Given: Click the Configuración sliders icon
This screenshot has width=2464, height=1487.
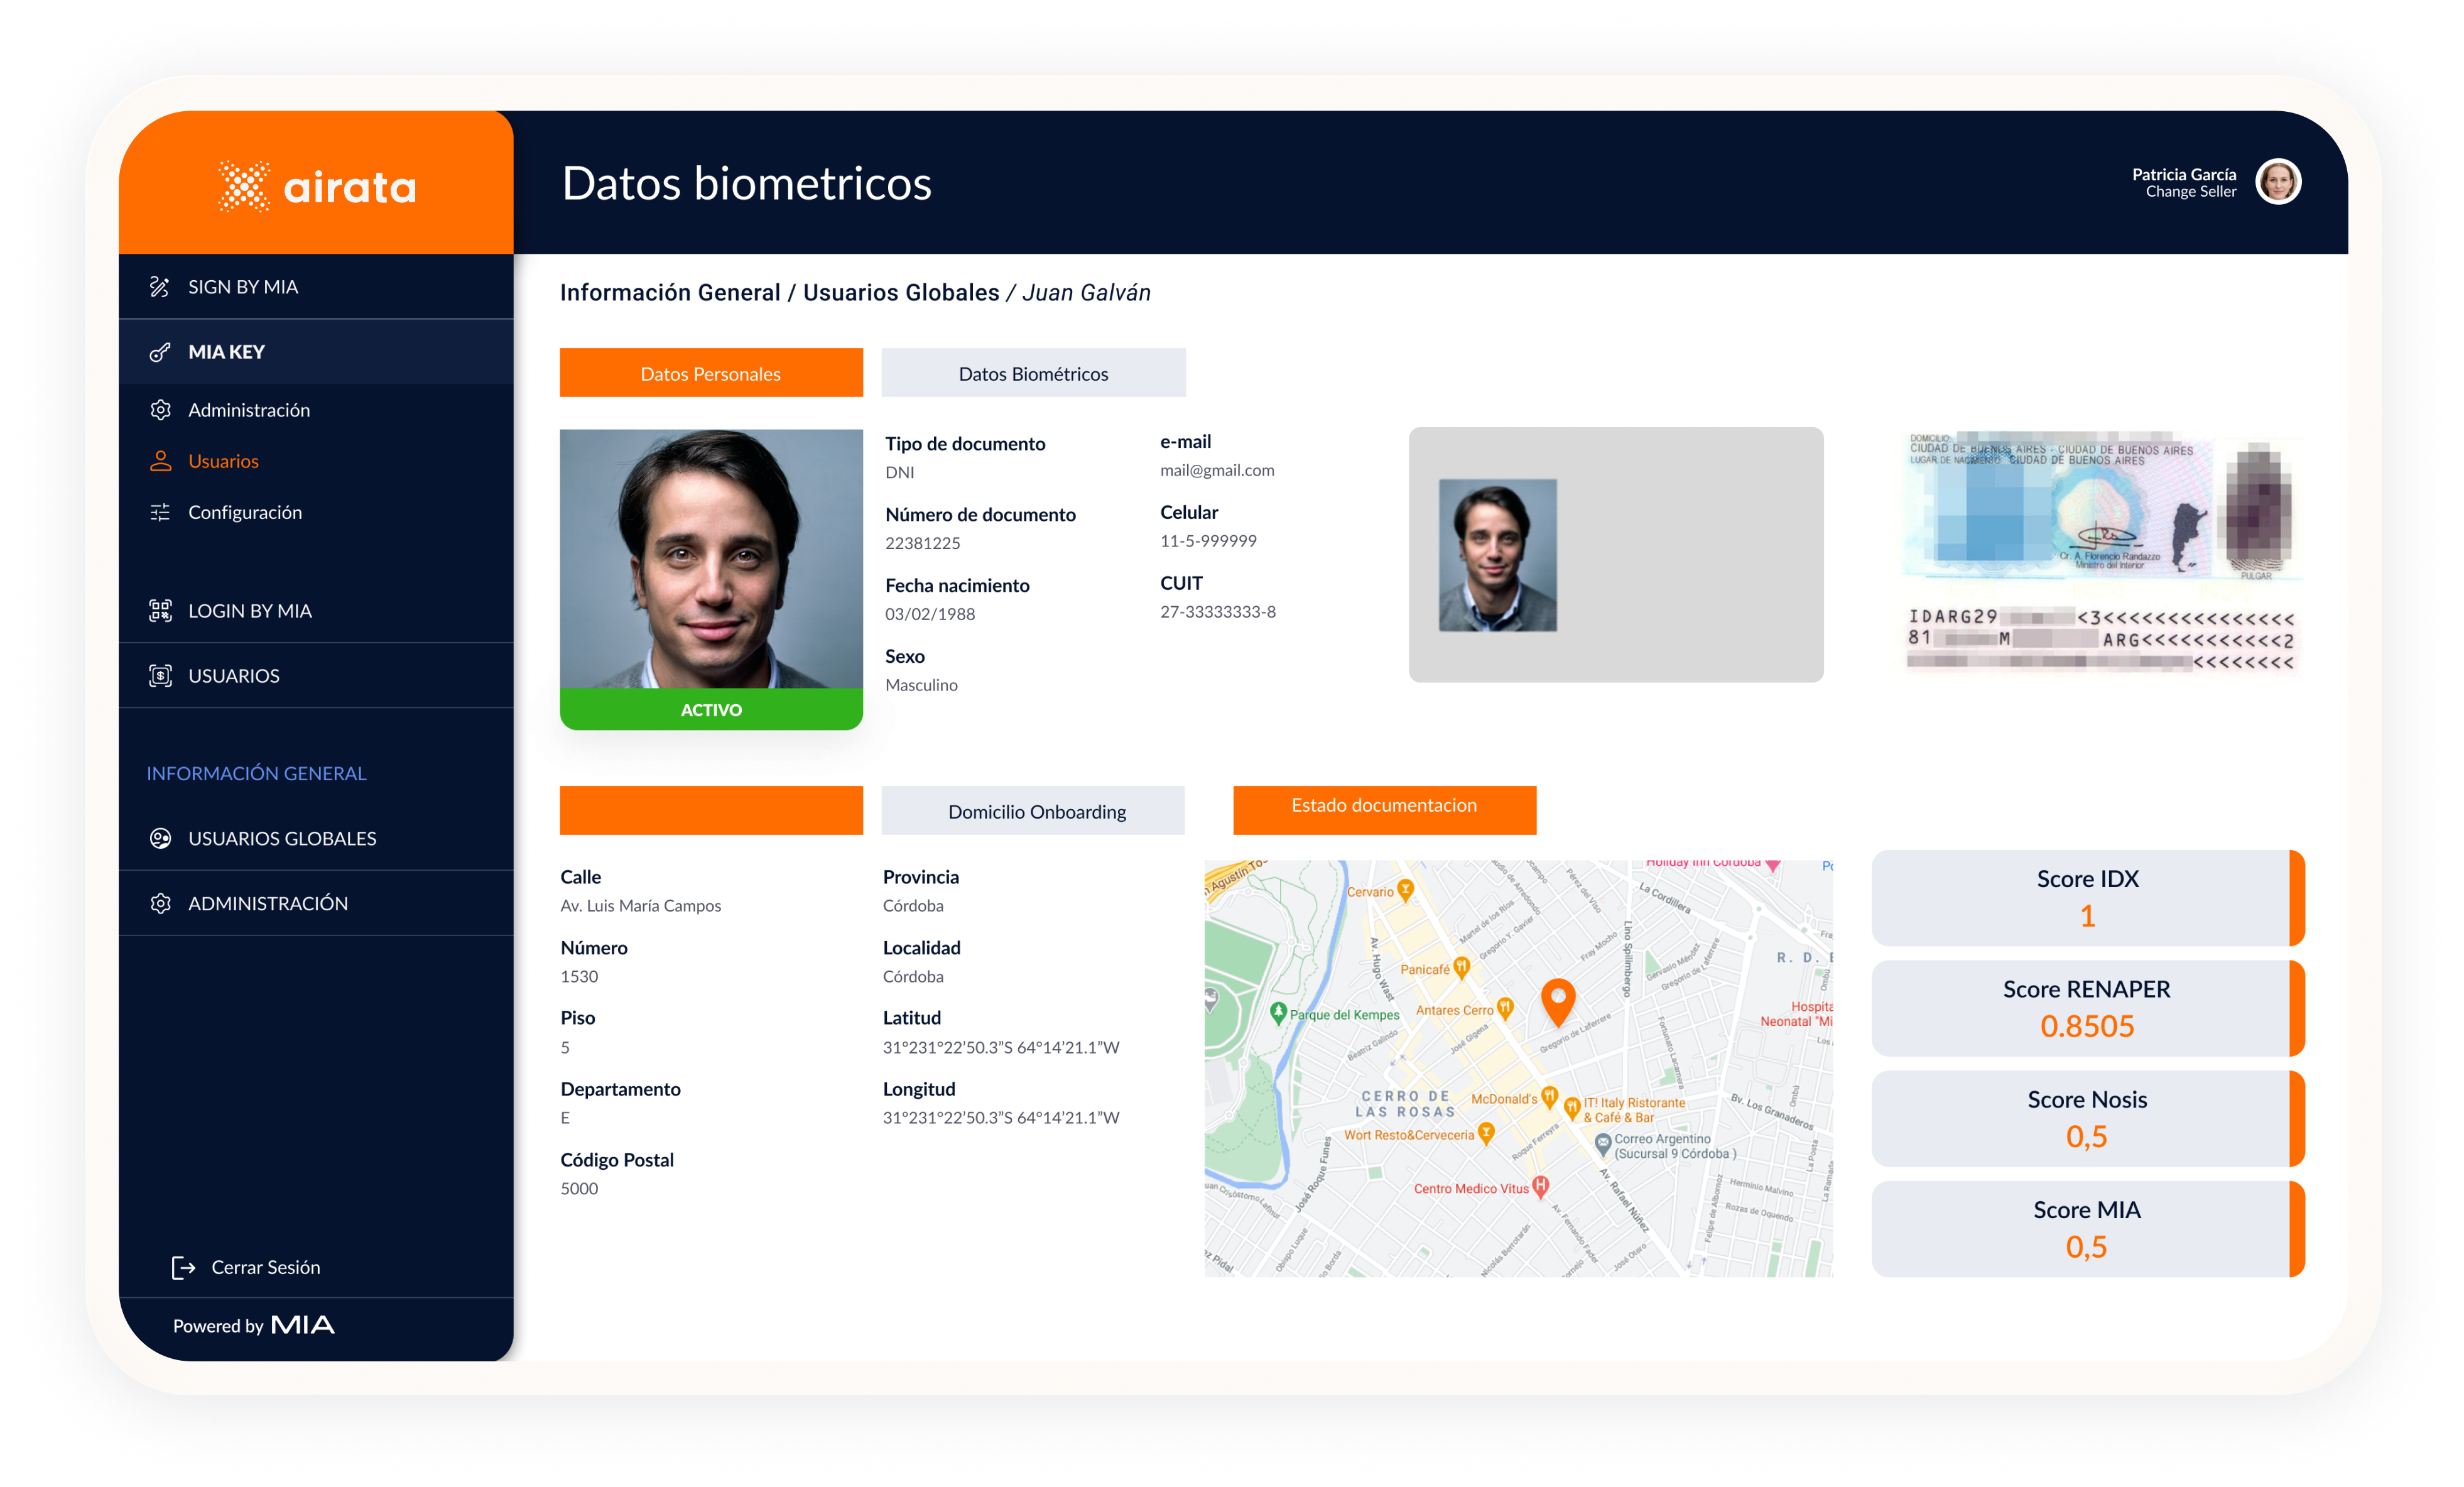Looking at the screenshot, I should (160, 512).
